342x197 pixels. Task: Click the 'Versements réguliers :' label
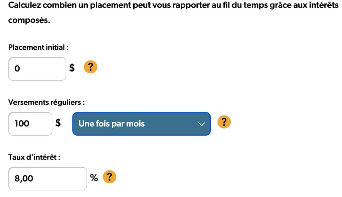pyautogui.click(x=46, y=102)
